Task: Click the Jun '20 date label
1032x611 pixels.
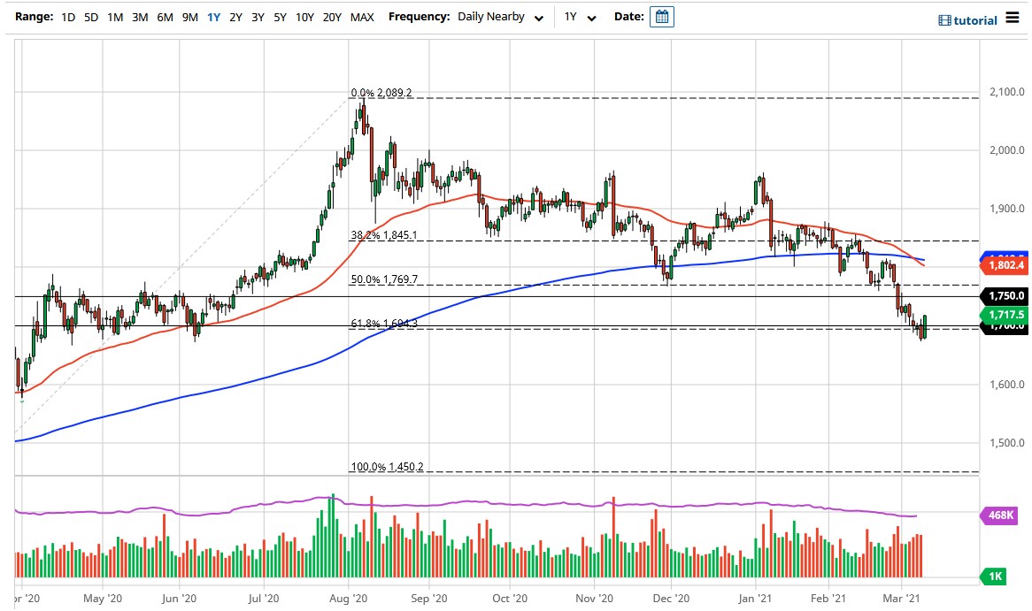Action: click(179, 599)
